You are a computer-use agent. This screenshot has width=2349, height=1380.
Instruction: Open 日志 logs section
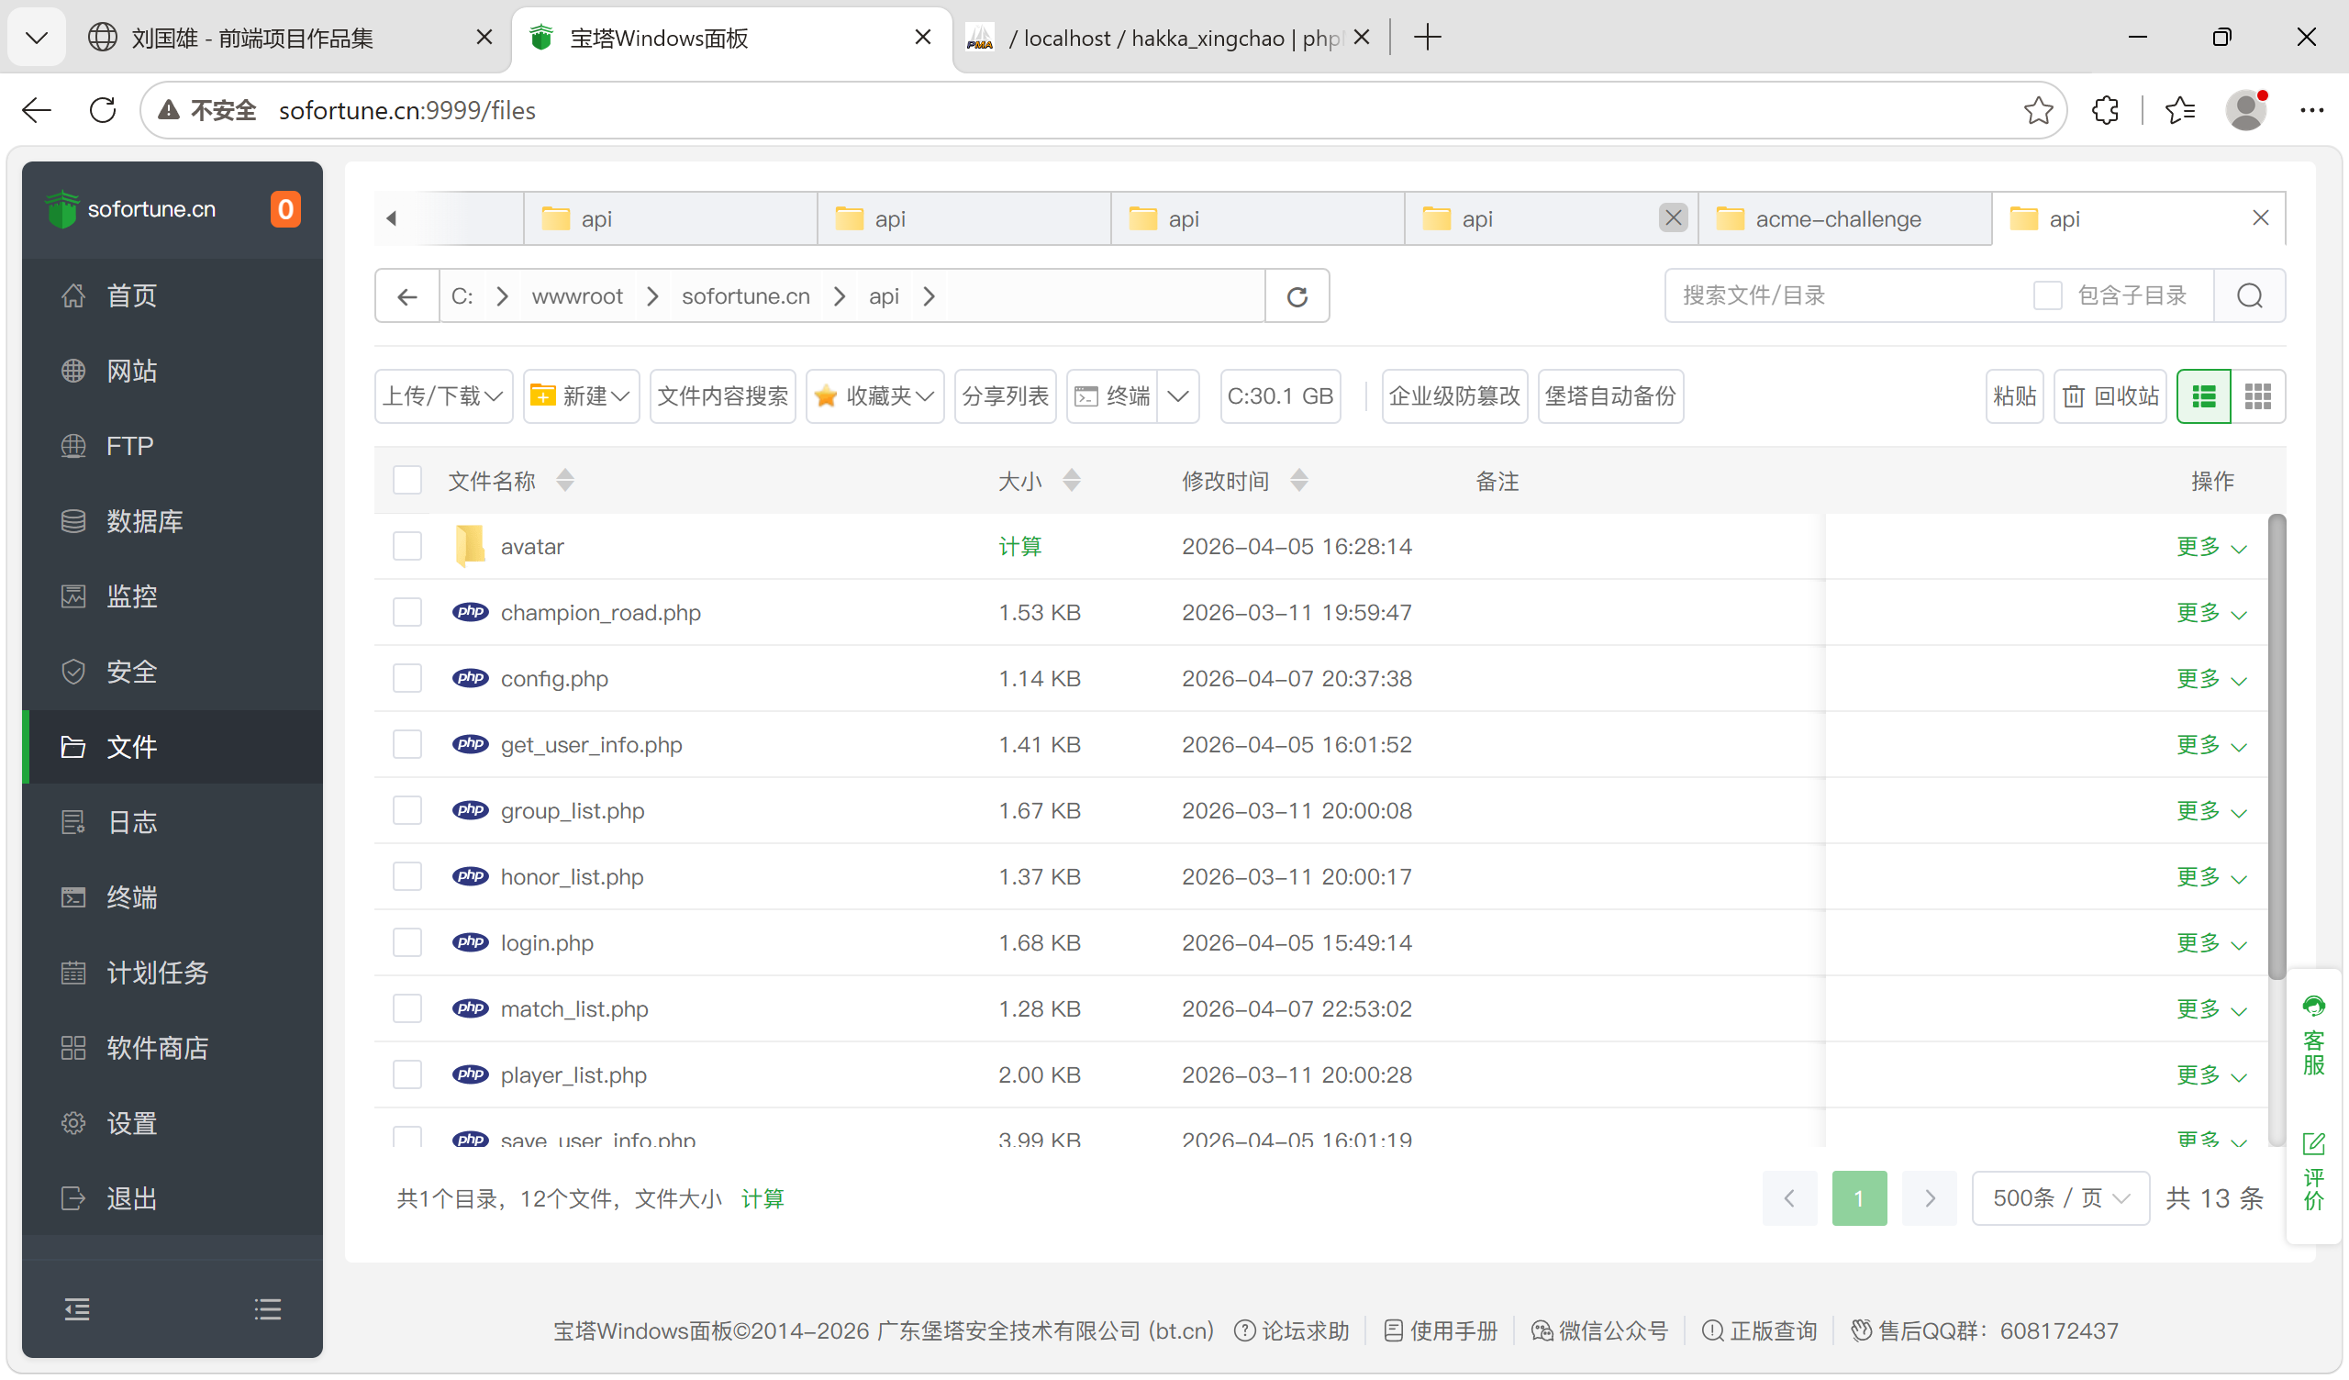click(x=173, y=822)
